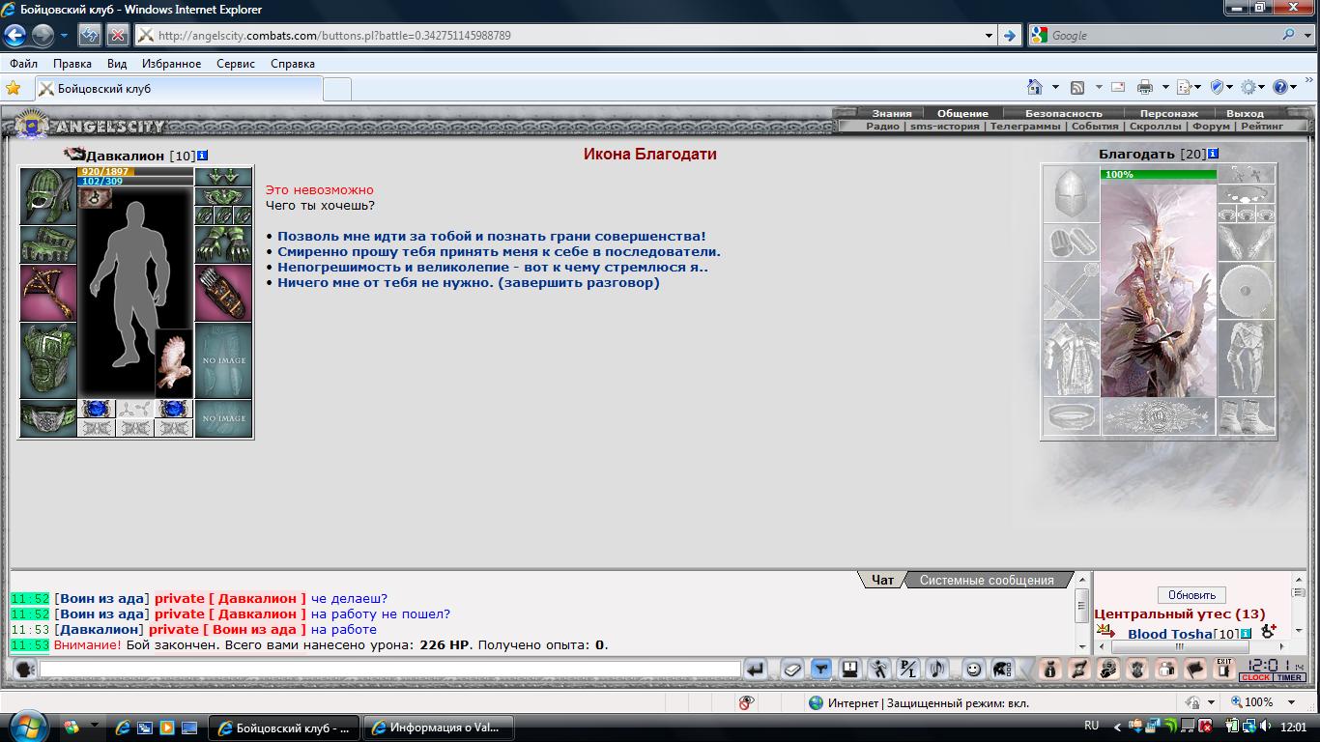Image resolution: width=1320 pixels, height=742 pixels.
Task: Click Благодать's info icon
Action: coord(1213,154)
